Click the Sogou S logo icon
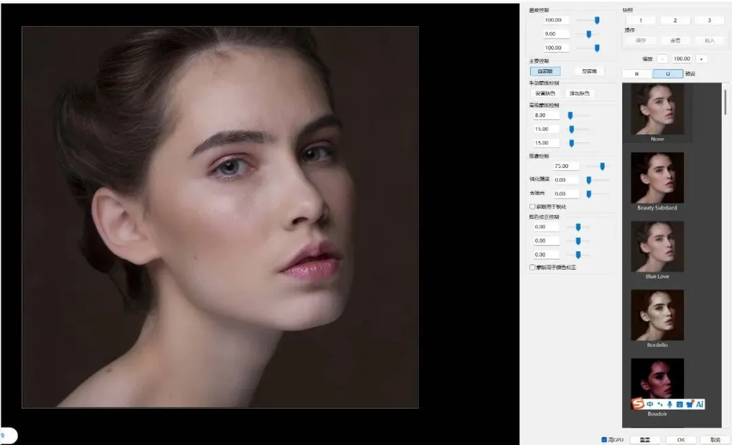 [x=638, y=404]
